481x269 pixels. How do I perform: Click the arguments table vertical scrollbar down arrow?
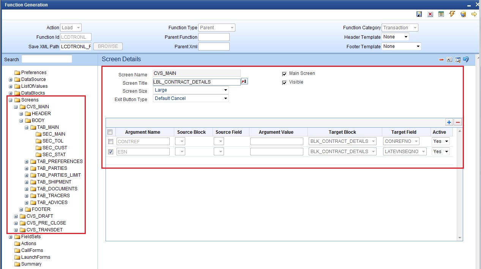(460, 238)
